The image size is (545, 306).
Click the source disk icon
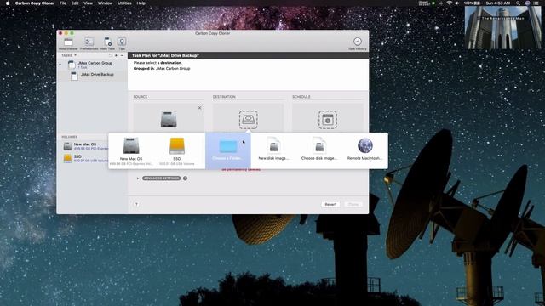click(169, 119)
